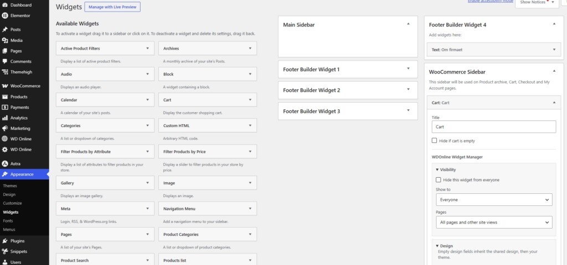Click the Payments dollar icon

tap(5, 107)
